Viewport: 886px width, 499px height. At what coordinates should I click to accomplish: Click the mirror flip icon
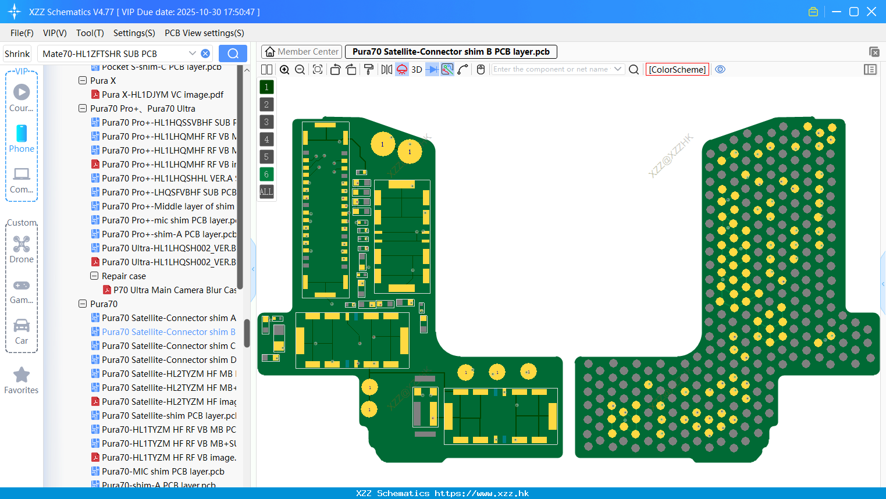click(x=387, y=69)
